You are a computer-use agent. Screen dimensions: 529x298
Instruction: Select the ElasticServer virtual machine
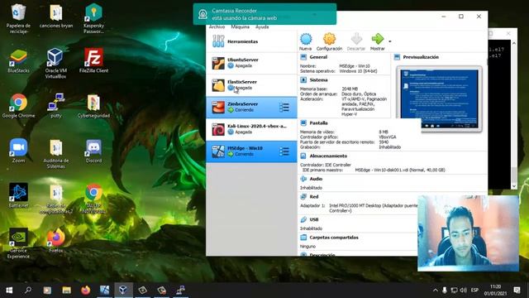[x=251, y=85]
